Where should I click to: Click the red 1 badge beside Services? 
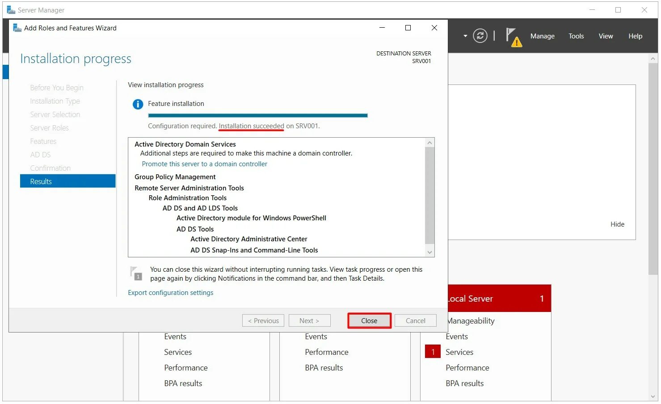433,352
